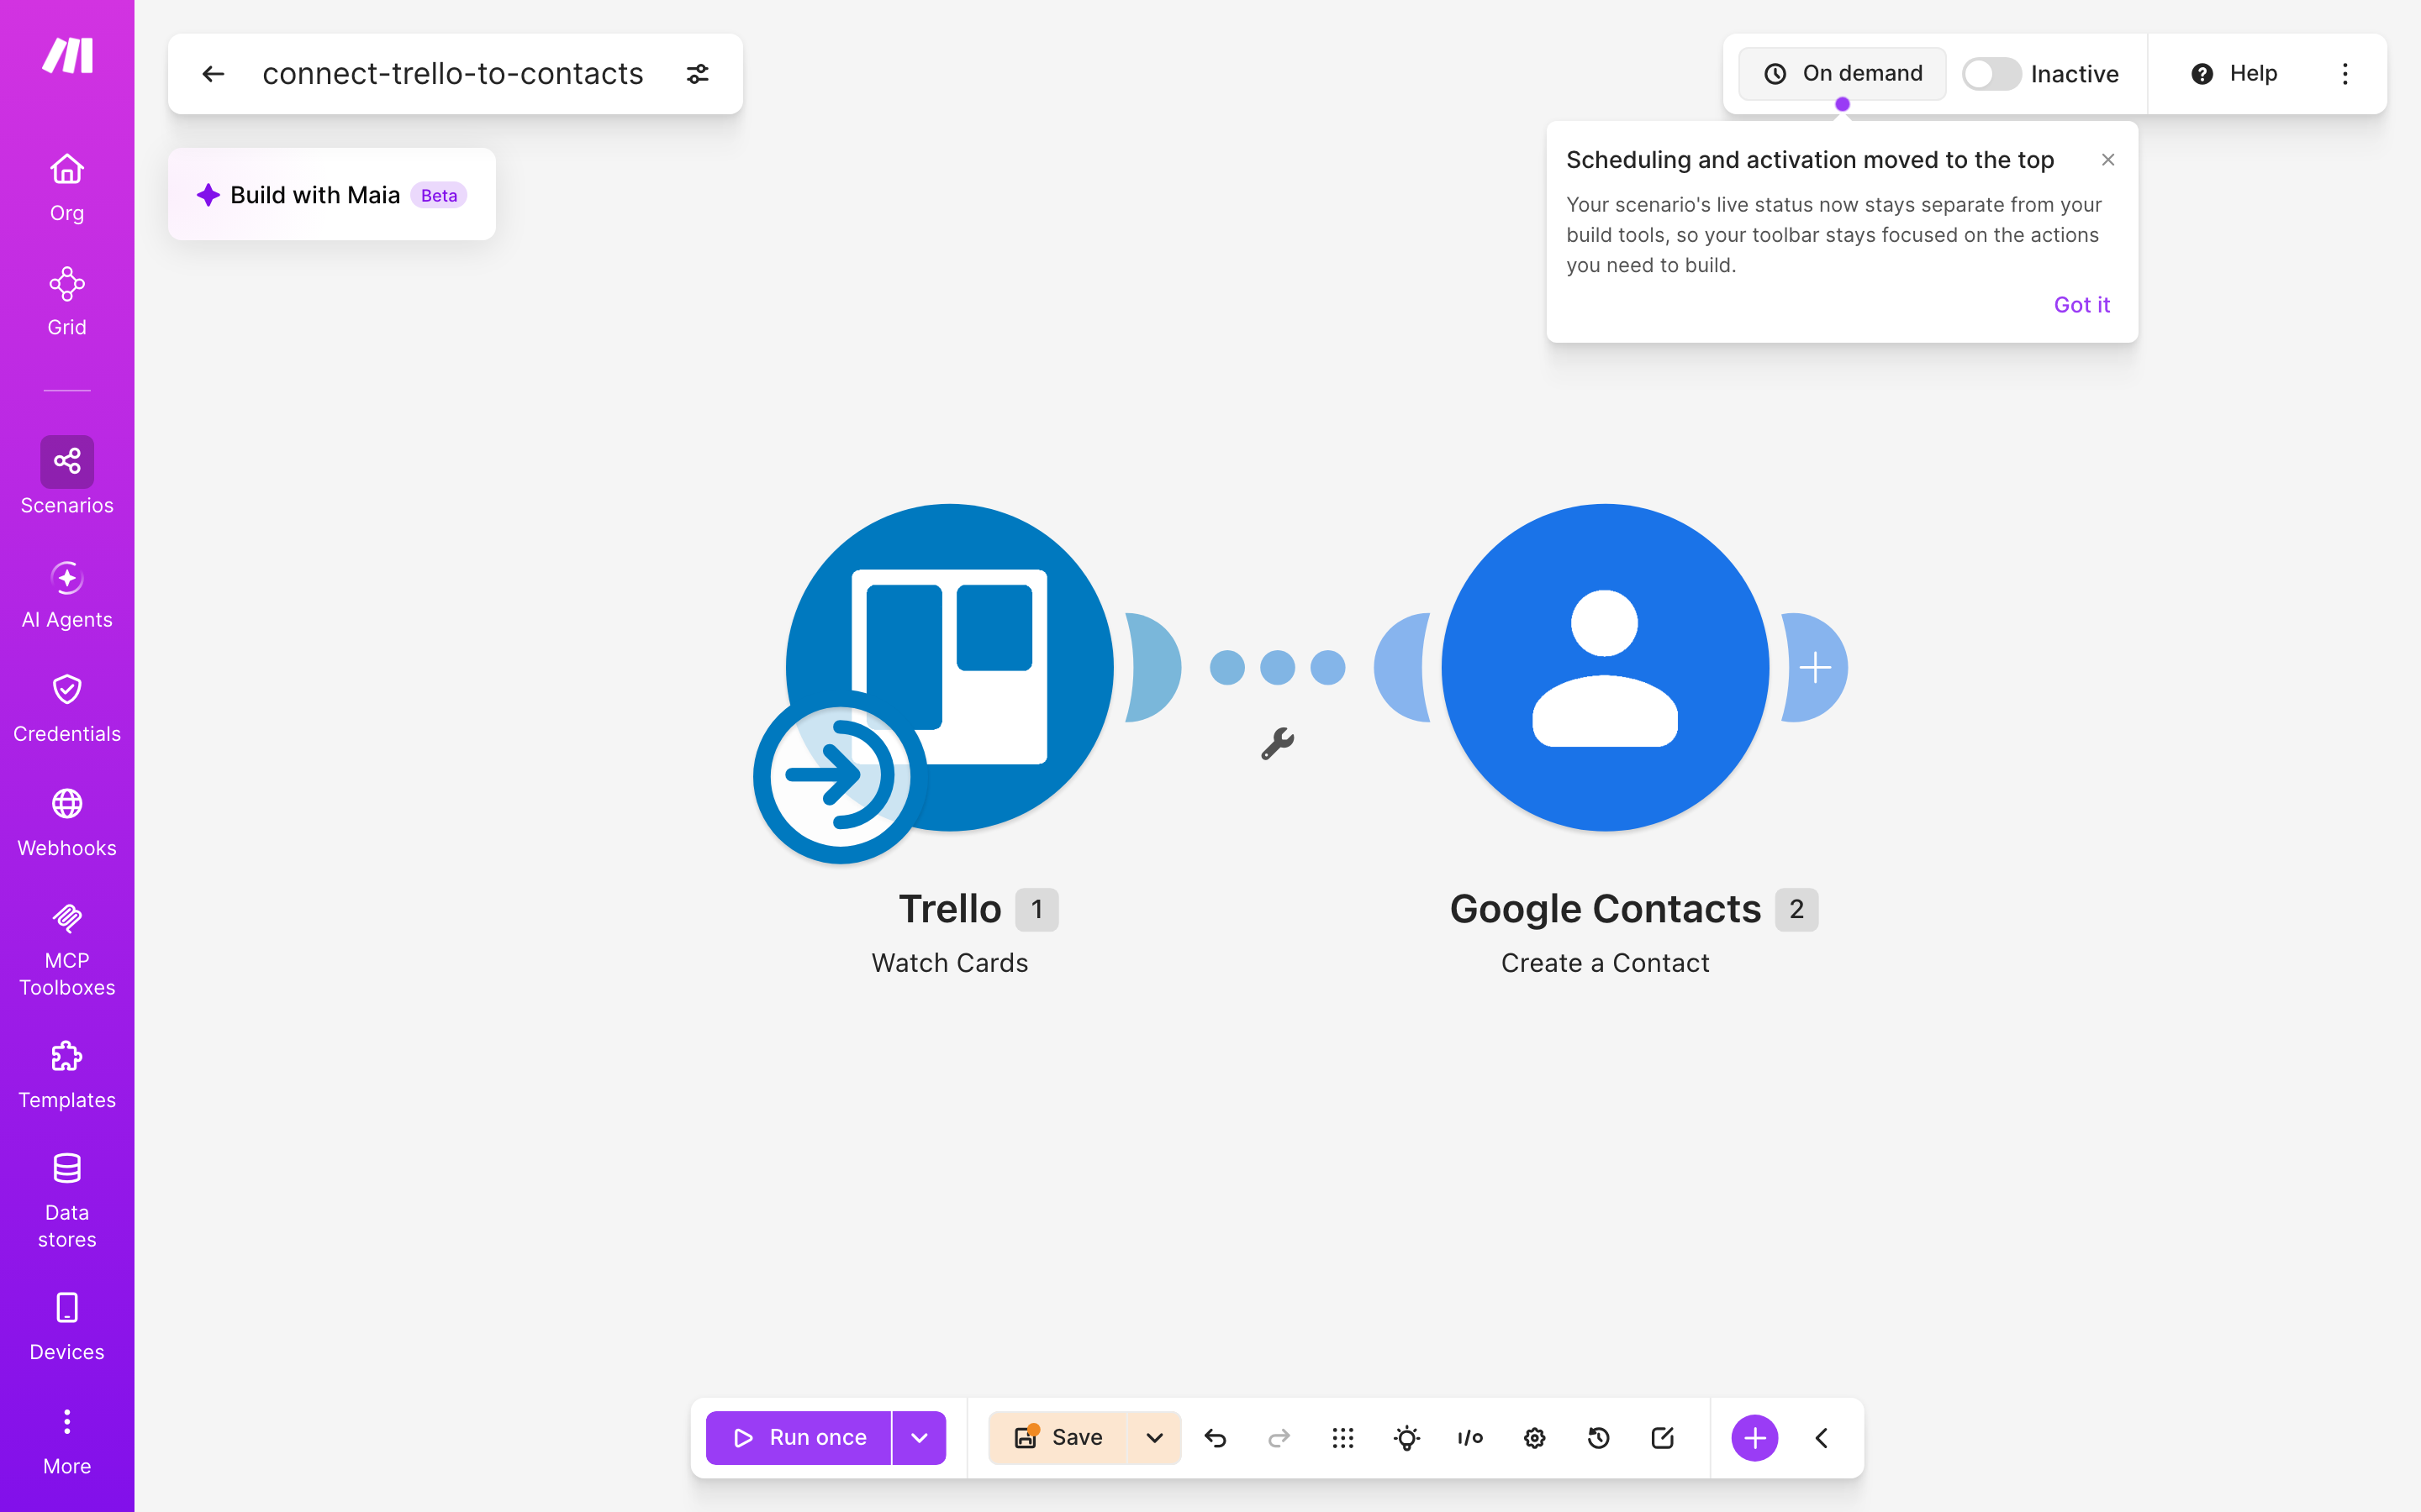Toggle scenario Inactive switch
Viewport: 2421px width, 1512px height.
coord(1991,74)
